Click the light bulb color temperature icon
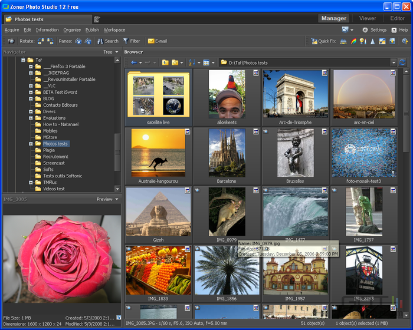Viewport: 413px width, 330px height. tap(363, 41)
